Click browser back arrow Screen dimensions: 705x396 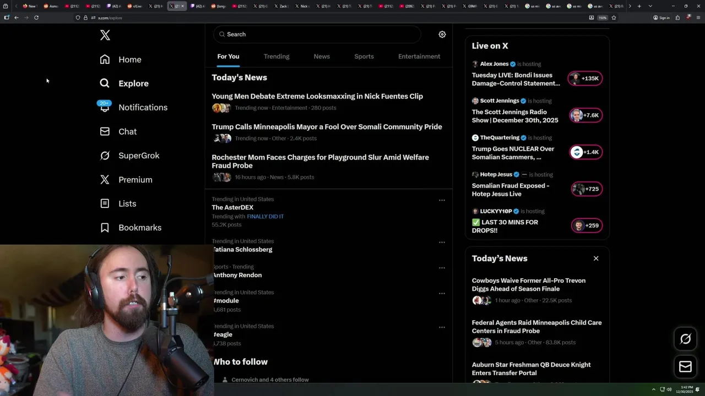pos(17,18)
